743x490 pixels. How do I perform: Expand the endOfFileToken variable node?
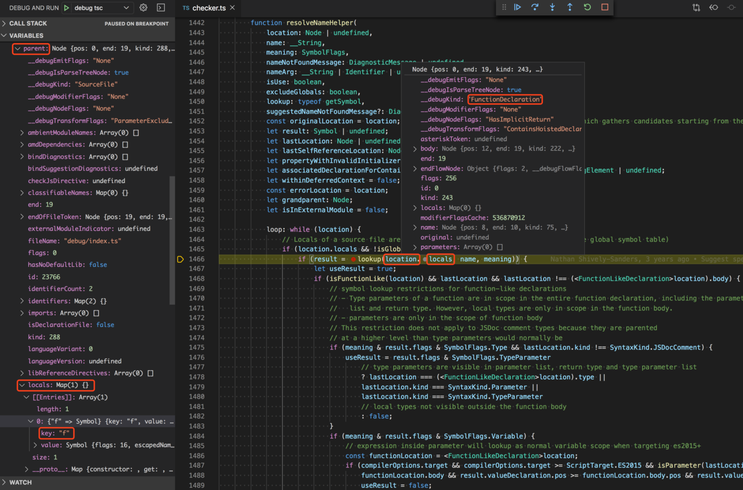[x=22, y=217]
